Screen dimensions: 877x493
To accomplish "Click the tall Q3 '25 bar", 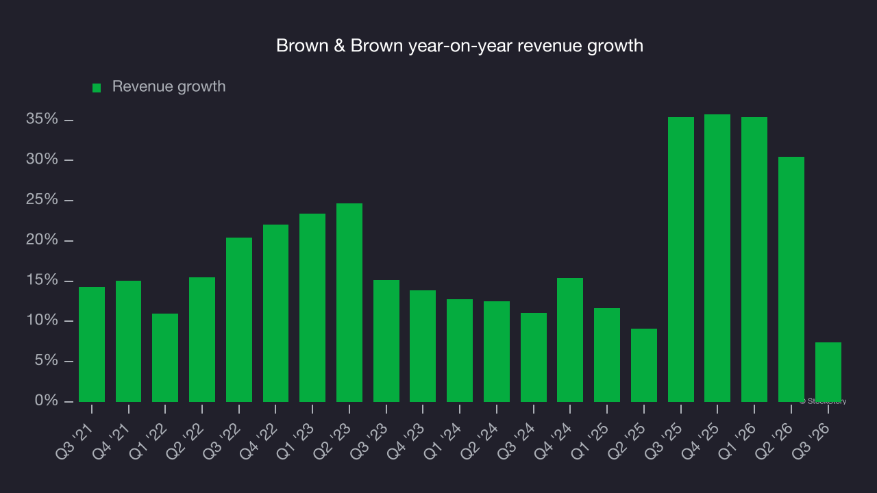I will pos(681,260).
